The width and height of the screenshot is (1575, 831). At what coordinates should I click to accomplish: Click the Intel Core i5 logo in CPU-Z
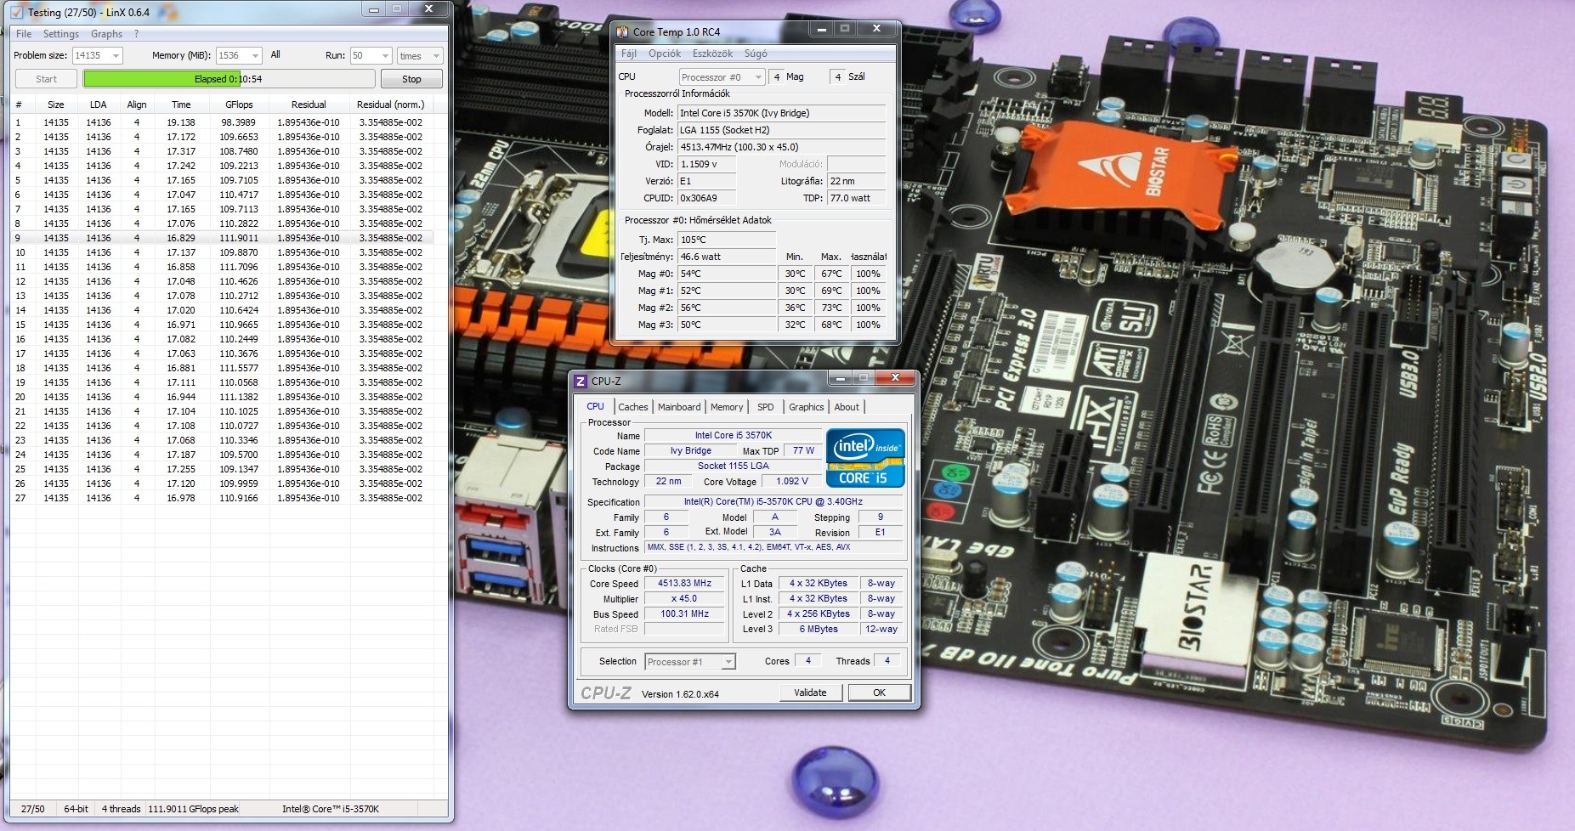[865, 458]
